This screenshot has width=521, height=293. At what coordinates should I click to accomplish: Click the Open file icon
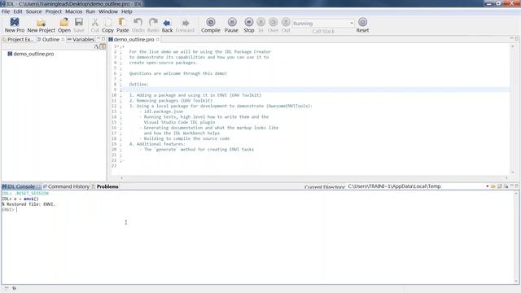[64, 22]
